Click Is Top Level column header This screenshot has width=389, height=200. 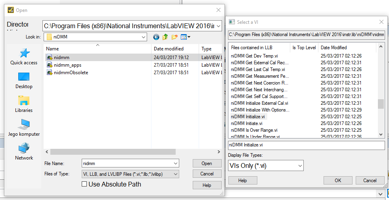click(304, 47)
